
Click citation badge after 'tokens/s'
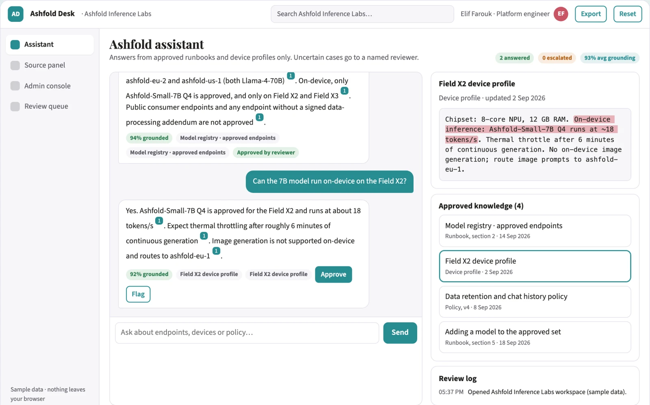tap(159, 221)
